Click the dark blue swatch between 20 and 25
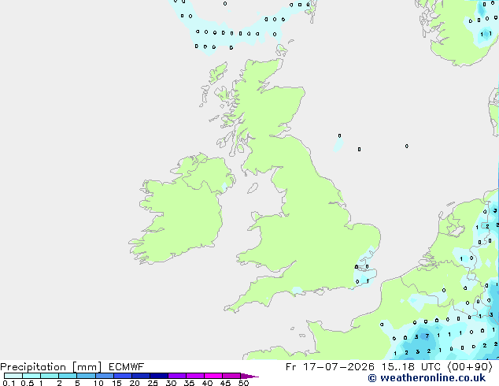Image resolution: width=499 pixels, height=386 pixels. tap(140, 376)
